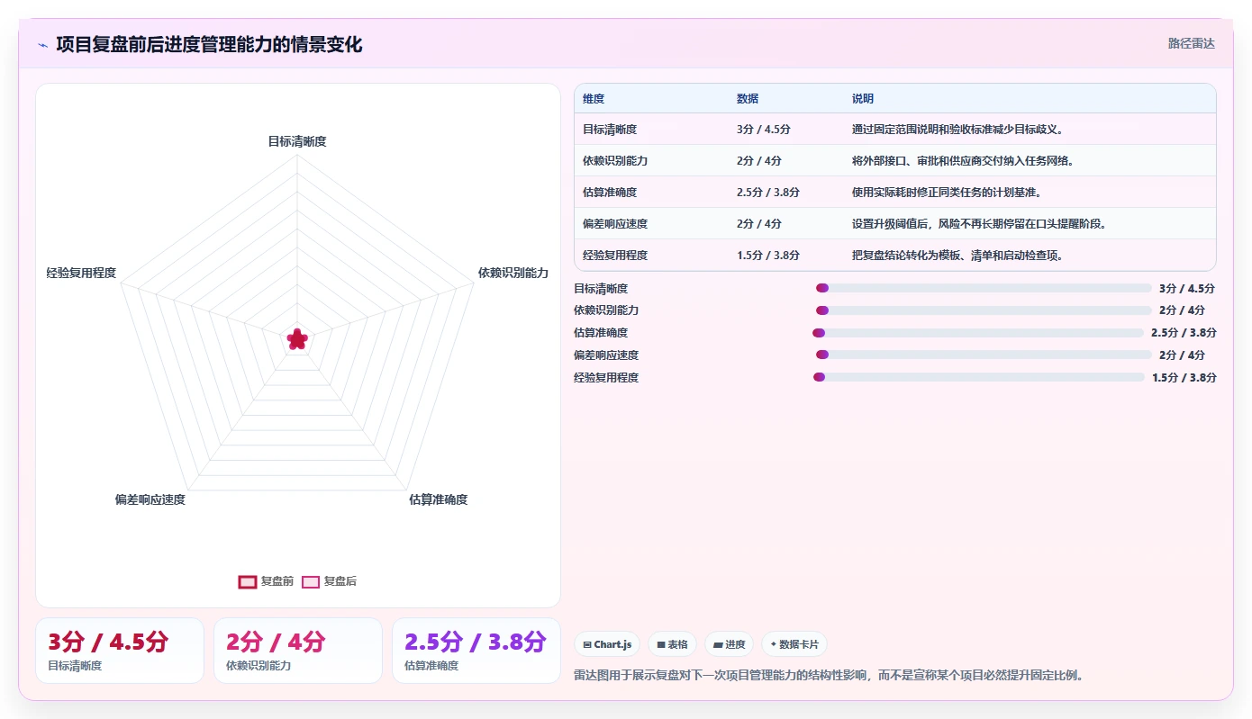Open the 2分 / 4分 依赖识别能力 data card
Image resolution: width=1252 pixels, height=719 pixels.
298,651
